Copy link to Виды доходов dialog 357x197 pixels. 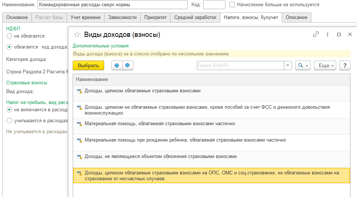click(x=316, y=34)
